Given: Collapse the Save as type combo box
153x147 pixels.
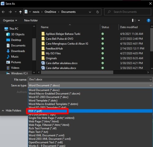Looking at the screenshot, I should click(x=151, y=85).
